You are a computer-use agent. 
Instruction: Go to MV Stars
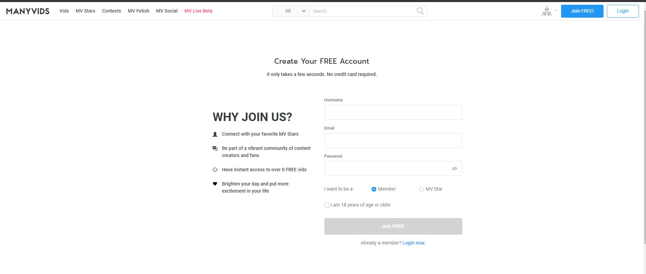tap(86, 11)
